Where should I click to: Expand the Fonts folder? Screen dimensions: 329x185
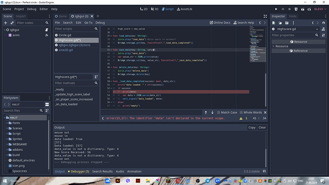point(7,123)
